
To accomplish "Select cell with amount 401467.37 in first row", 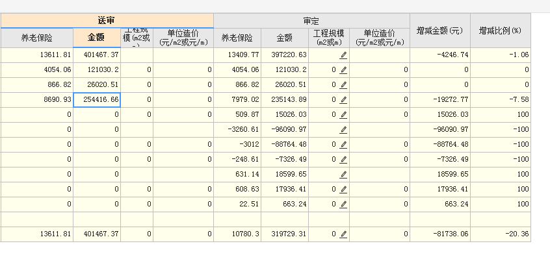I will [97, 55].
